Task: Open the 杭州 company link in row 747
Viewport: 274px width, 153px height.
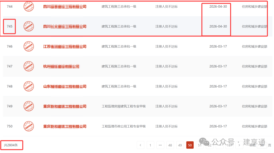Action: click(61, 66)
